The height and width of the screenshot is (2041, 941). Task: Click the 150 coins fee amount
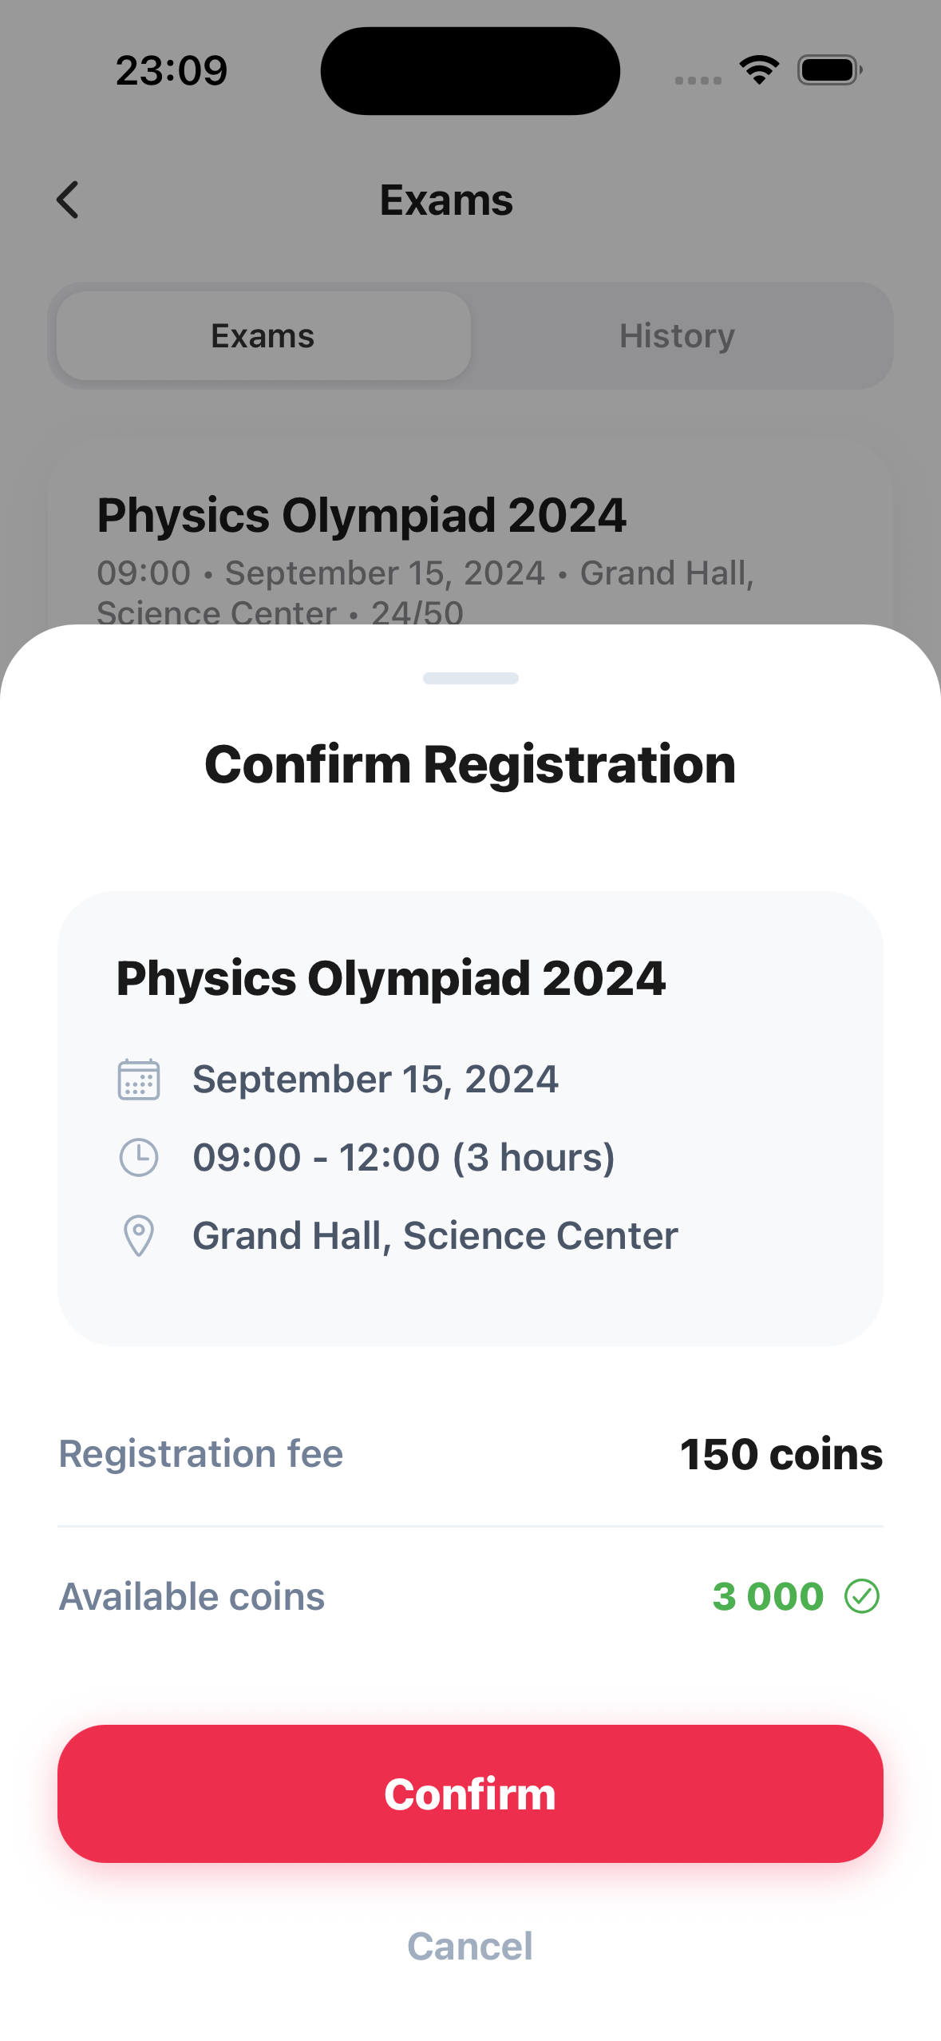point(781,1454)
